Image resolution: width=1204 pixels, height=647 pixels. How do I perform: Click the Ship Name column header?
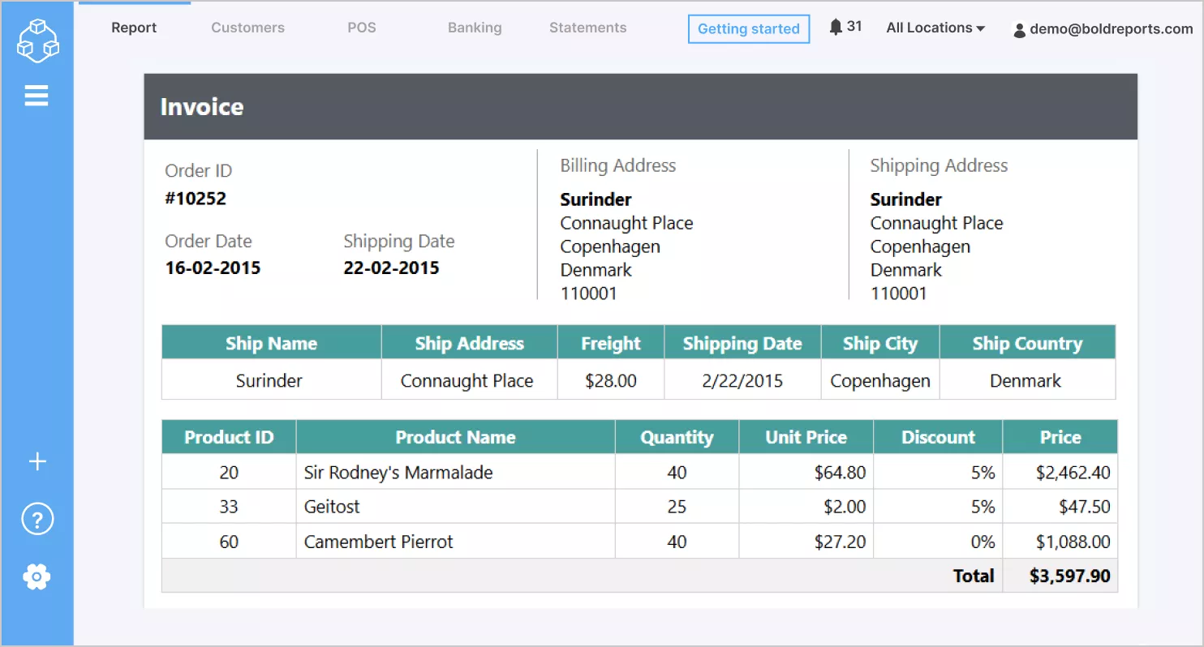tap(272, 343)
